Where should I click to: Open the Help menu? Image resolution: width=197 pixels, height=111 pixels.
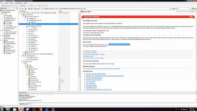25,3
